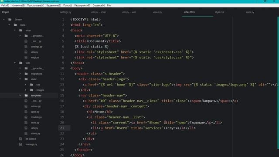The height and width of the screenshot is (157, 279).
Task: Open the Просмотреть(V) menu
Action: (36, 6)
